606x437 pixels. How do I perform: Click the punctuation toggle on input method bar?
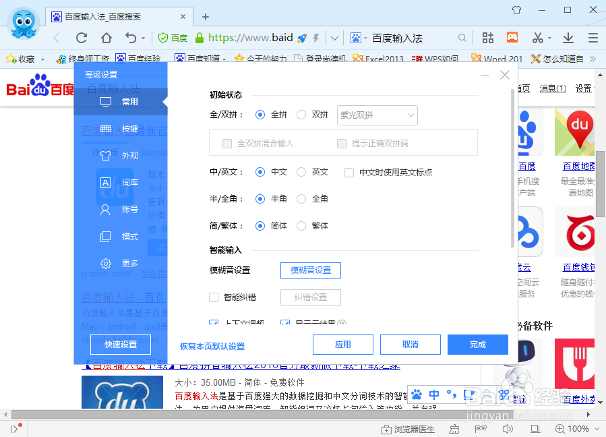(452, 395)
